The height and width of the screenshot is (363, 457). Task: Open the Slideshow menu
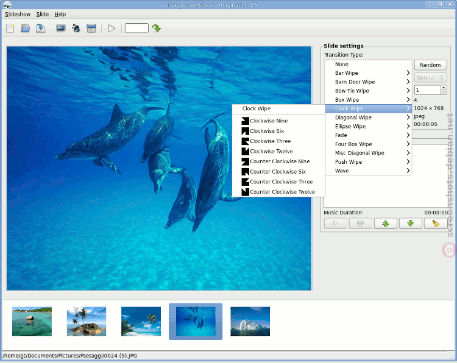[18, 14]
